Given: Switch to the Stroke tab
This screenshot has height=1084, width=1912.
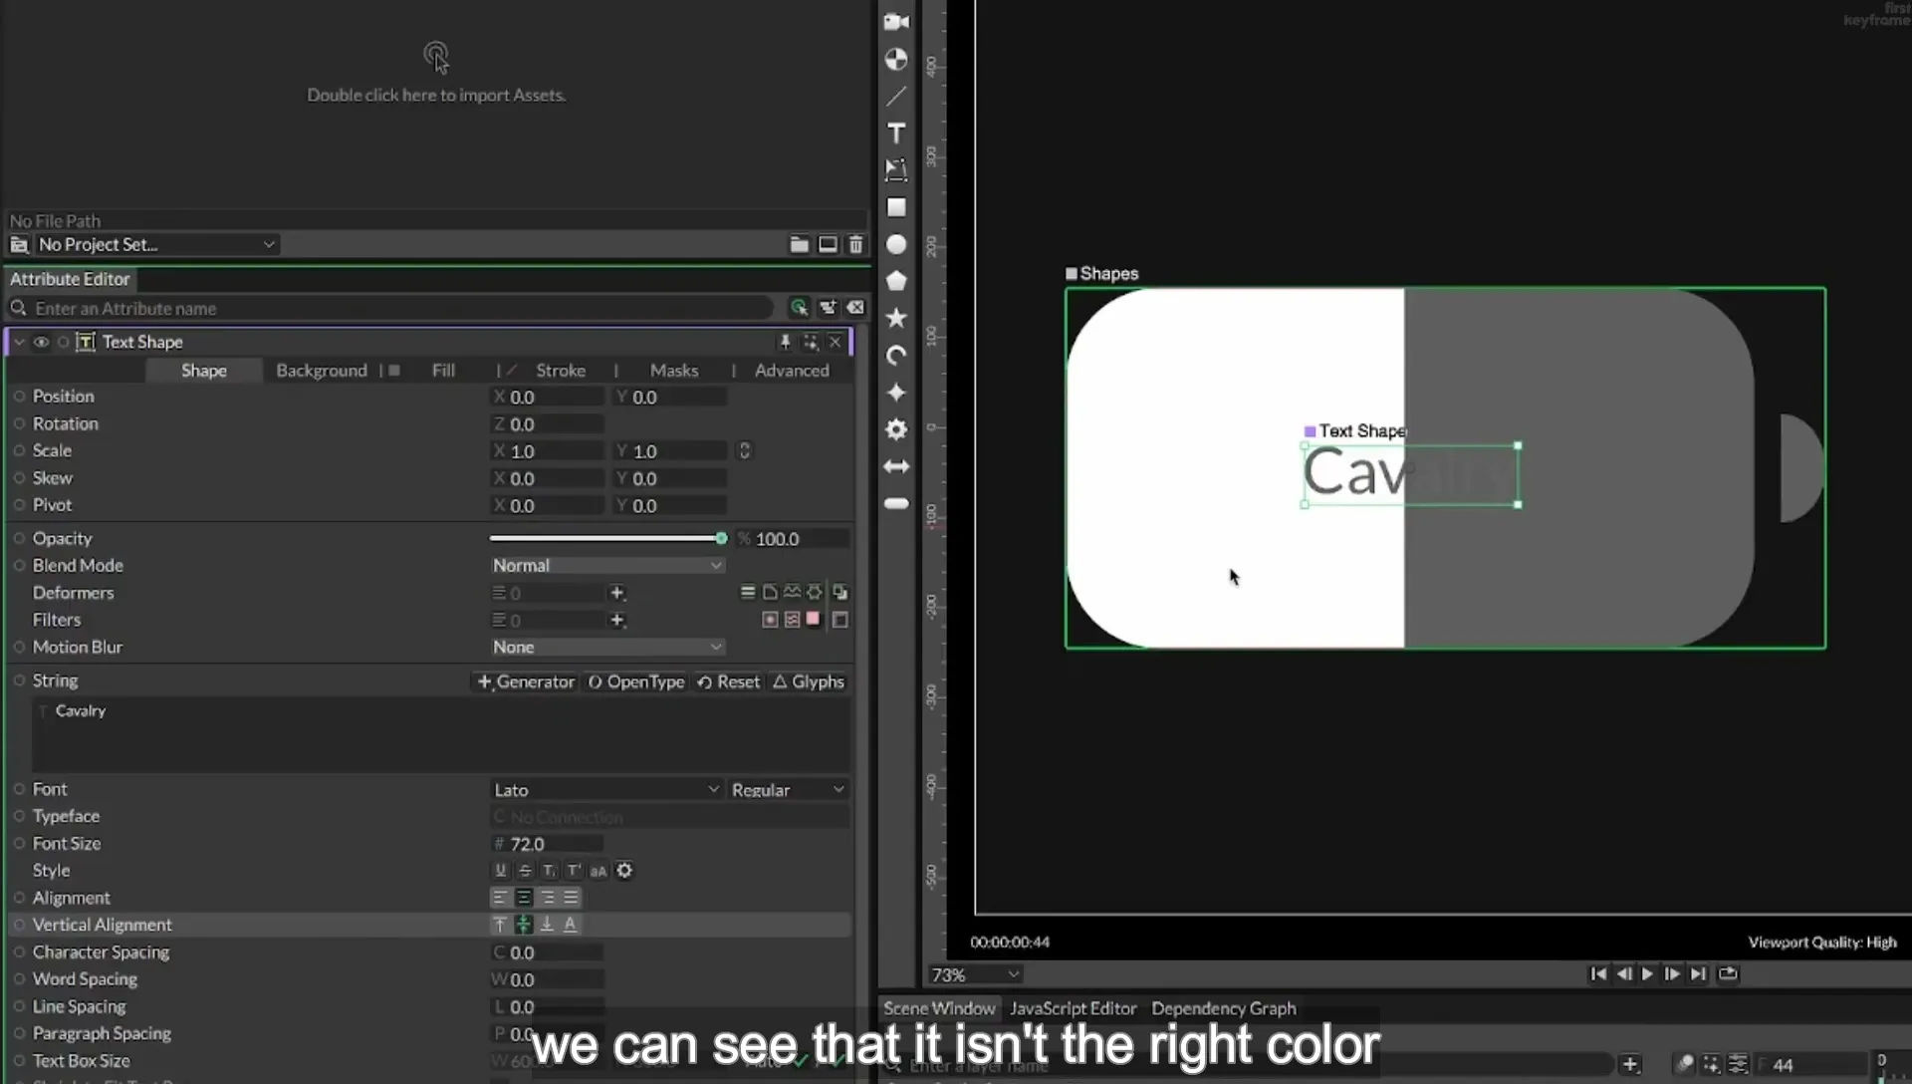Looking at the screenshot, I should (x=561, y=370).
